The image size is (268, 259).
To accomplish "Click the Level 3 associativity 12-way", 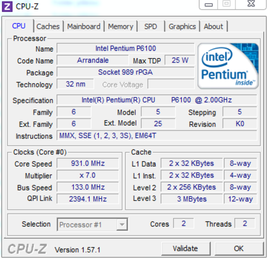I will [x=240, y=199].
